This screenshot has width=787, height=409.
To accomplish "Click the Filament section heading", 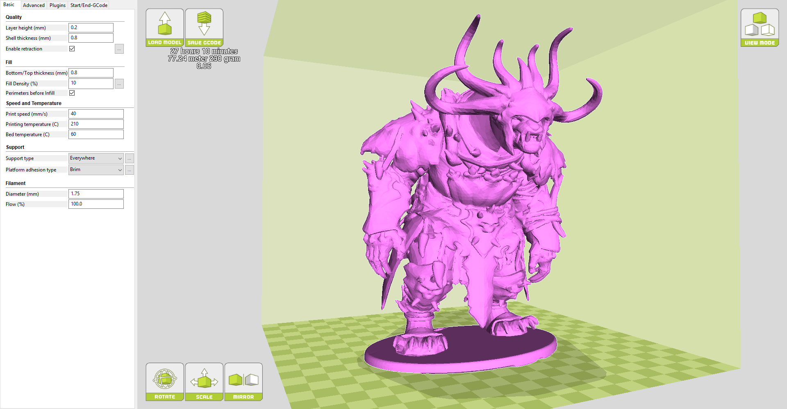I will [x=16, y=183].
